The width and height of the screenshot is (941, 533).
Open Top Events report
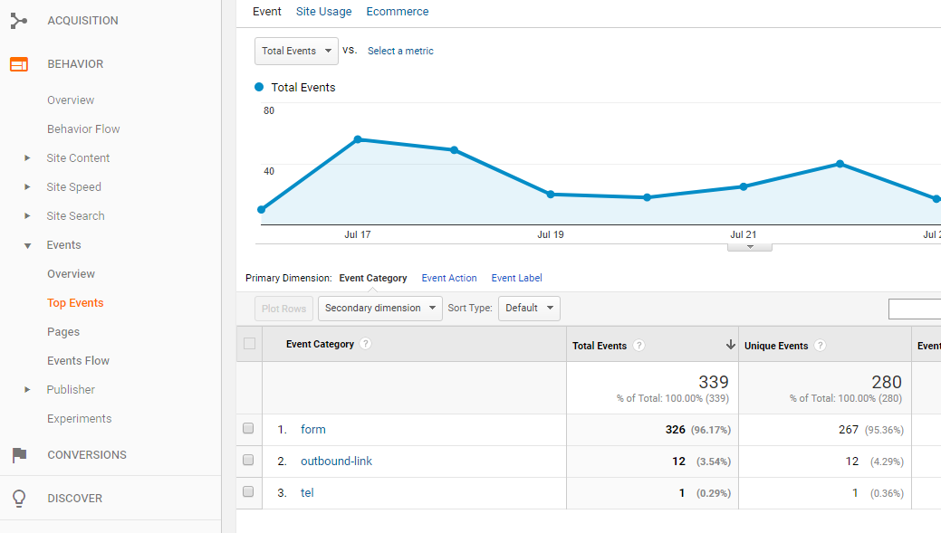[75, 303]
